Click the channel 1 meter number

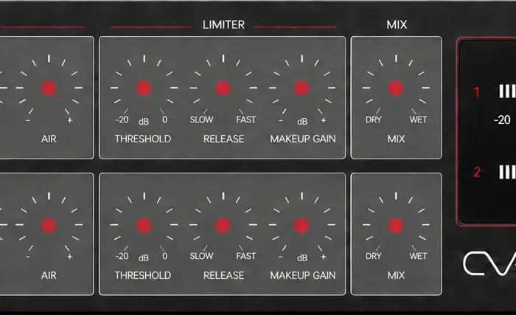click(x=477, y=92)
